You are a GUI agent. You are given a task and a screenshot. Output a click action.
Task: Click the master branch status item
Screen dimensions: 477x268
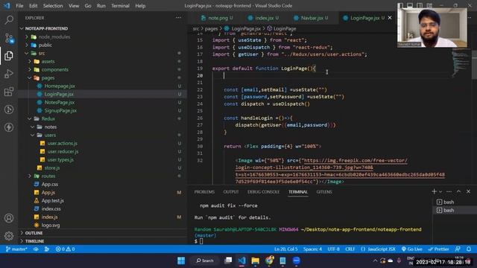pos(16,249)
